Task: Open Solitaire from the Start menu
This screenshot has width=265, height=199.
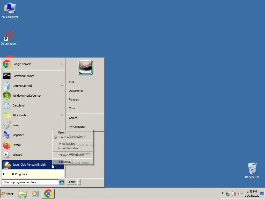Action: [x=27, y=155]
